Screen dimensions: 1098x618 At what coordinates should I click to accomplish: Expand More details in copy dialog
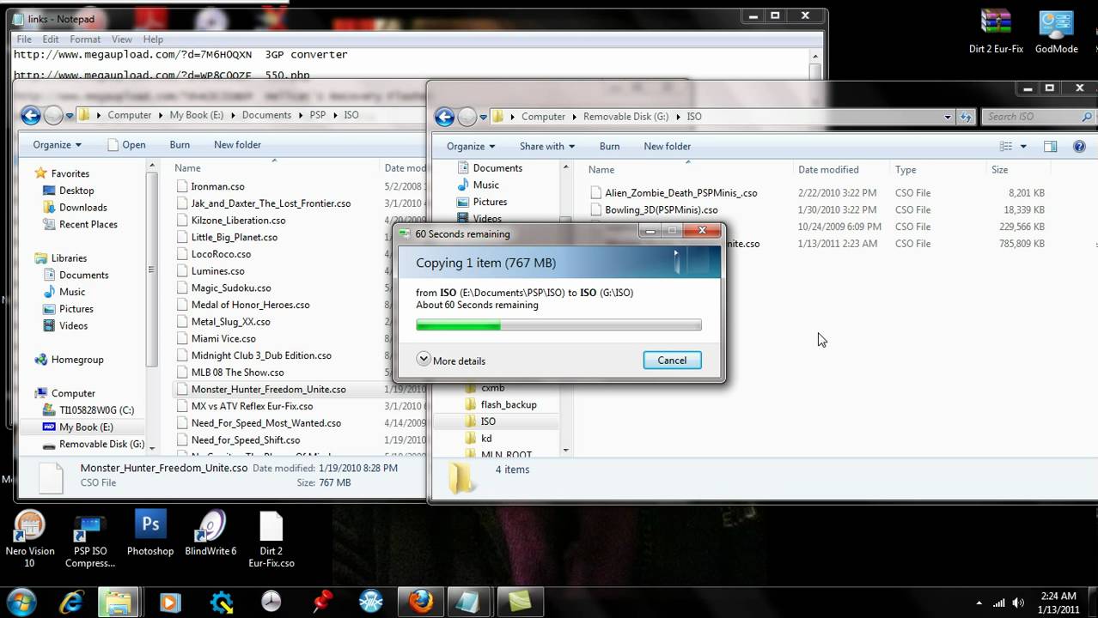(x=451, y=360)
